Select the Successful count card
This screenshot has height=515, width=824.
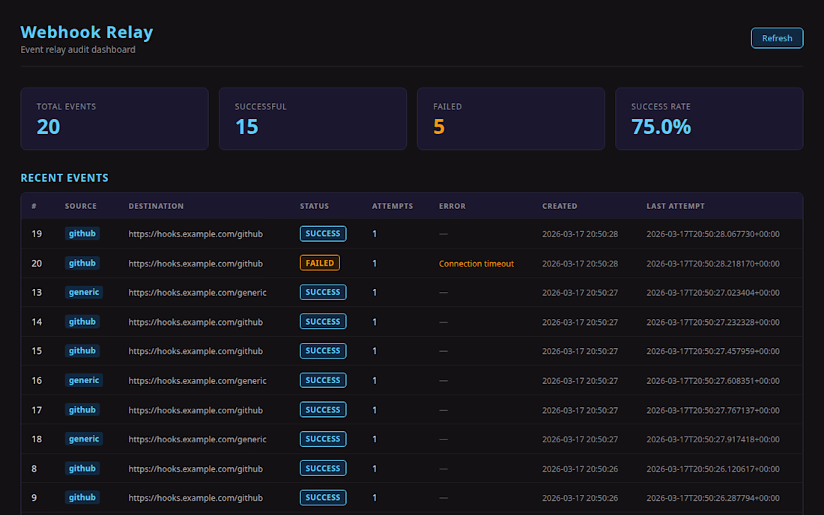[312, 119]
